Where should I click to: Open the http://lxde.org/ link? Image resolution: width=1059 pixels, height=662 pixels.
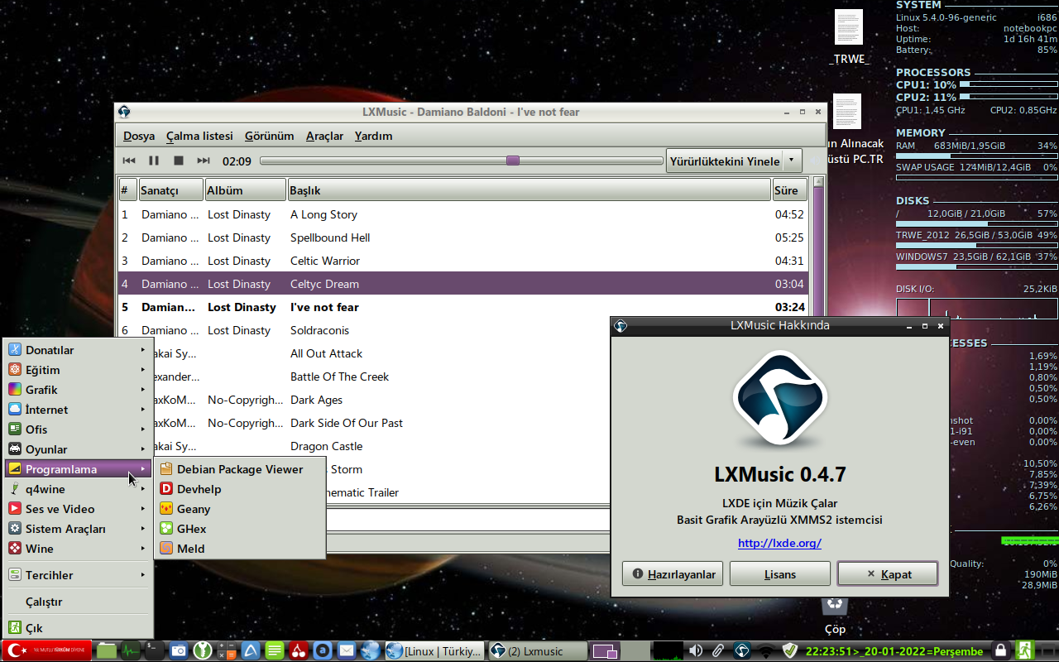[x=779, y=543]
